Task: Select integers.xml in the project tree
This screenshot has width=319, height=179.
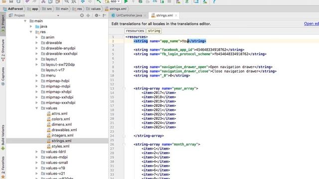Action: [x=60, y=135]
